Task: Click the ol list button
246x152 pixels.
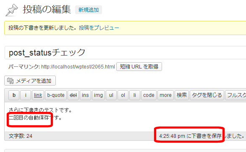Action: [x=123, y=95]
